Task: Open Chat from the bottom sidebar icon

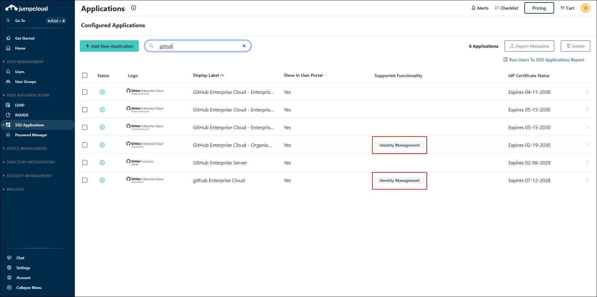Action: coord(9,257)
